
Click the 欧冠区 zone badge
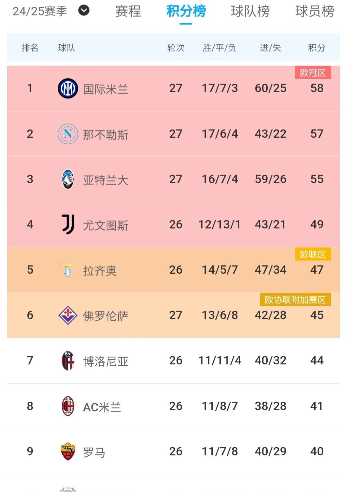[313, 73]
